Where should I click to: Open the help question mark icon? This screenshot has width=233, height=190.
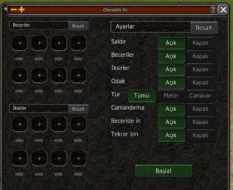[213, 10]
